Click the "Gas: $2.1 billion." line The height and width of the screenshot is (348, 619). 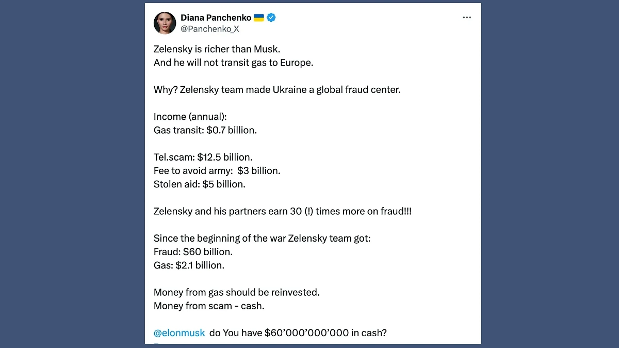189,265
